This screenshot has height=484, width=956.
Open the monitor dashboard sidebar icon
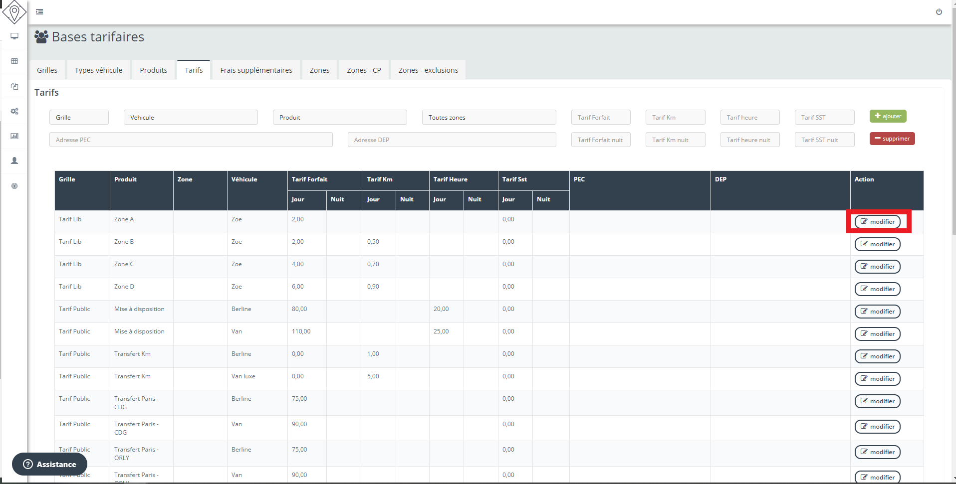(x=14, y=36)
